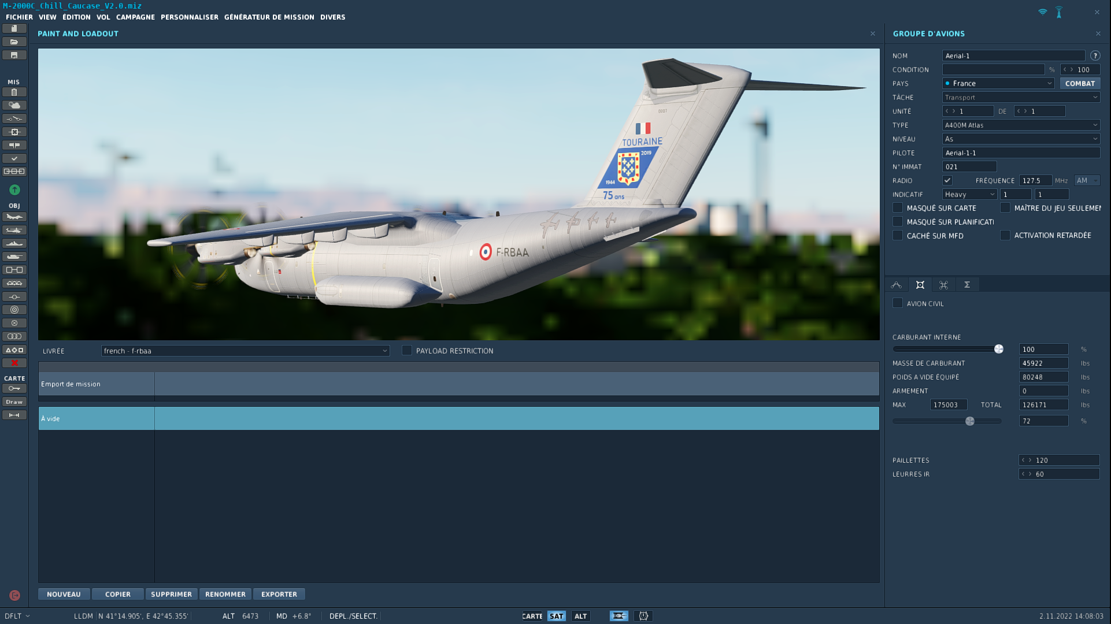The height and width of the screenshot is (624, 1111).
Task: Click the help question mark next to NOM
Action: click(x=1095, y=55)
